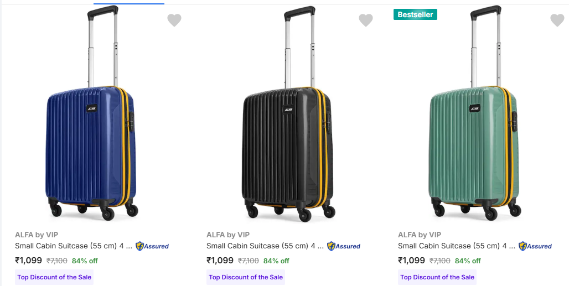Wishlist the blue suitcase with the heart icon
The height and width of the screenshot is (286, 569).
pyautogui.click(x=174, y=20)
